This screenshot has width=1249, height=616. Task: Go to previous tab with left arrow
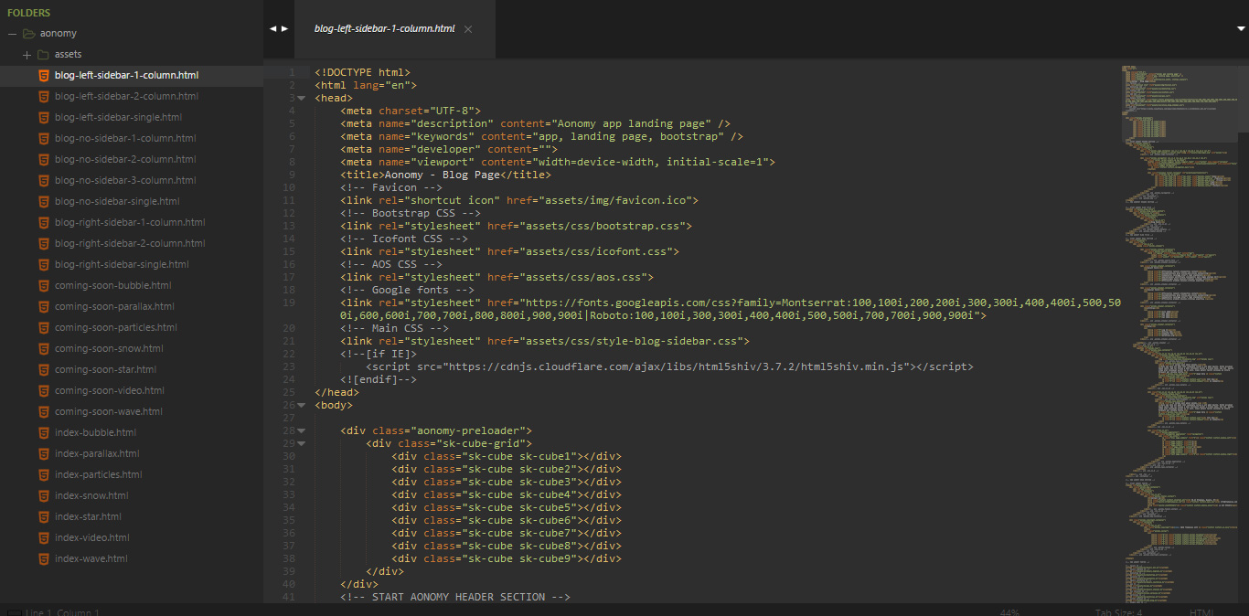(x=272, y=28)
